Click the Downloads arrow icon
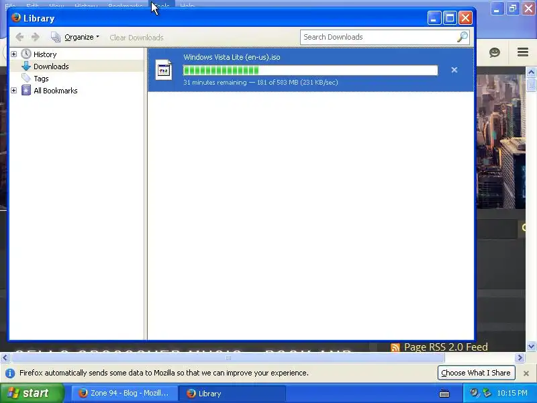This screenshot has height=403, width=537. tap(26, 66)
